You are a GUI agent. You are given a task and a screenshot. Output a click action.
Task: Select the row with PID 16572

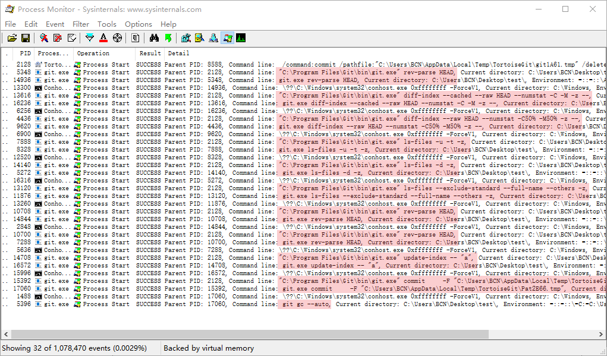[303, 266]
